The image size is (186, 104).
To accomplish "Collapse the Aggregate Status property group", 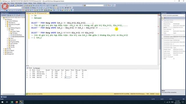I will pos(162,20).
